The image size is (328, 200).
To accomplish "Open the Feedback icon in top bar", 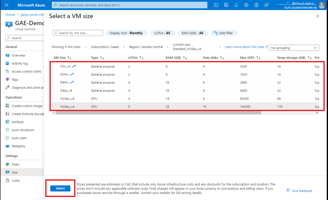I will pyautogui.click(x=266, y=5).
